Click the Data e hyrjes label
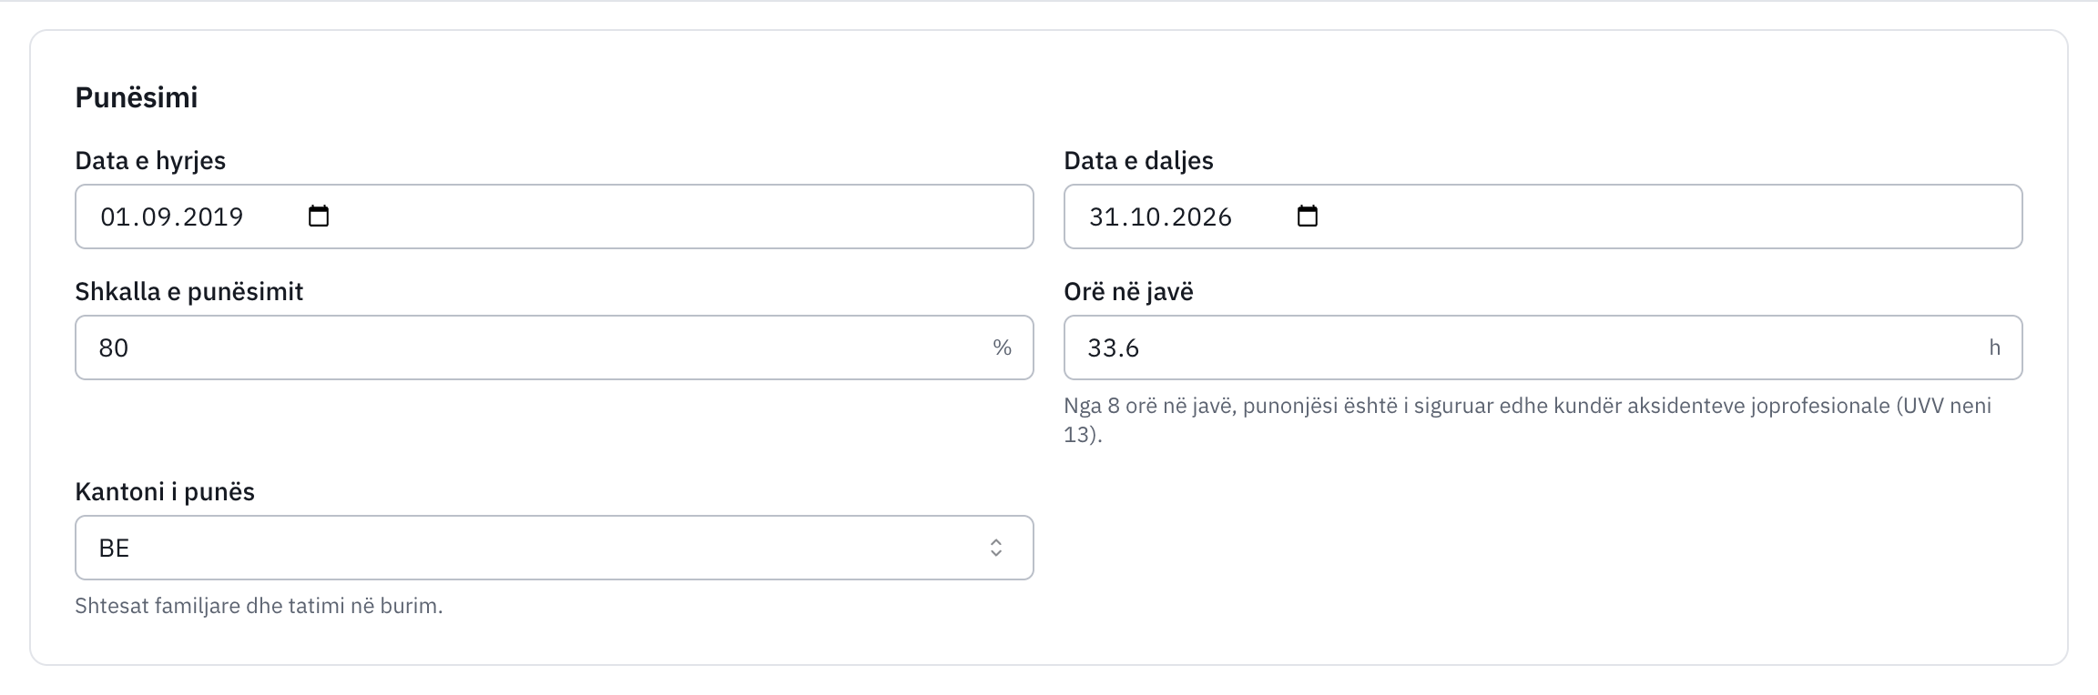This screenshot has height=695, width=2098. pyautogui.click(x=150, y=161)
